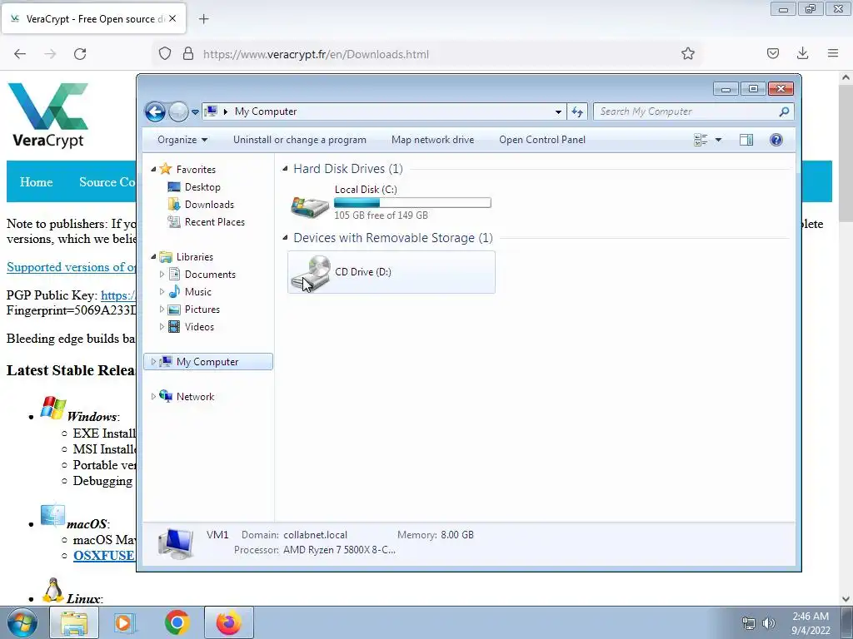This screenshot has width=853, height=639.
Task: Click the Change your view icon
Action: pos(701,140)
